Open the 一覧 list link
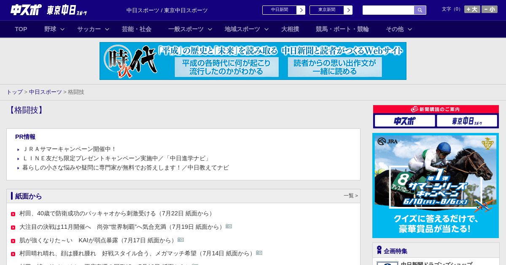The height and width of the screenshot is (265, 506). [350, 196]
